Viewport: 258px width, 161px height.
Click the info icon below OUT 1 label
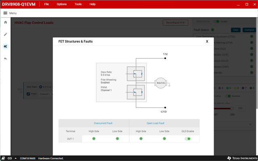coord(21,92)
